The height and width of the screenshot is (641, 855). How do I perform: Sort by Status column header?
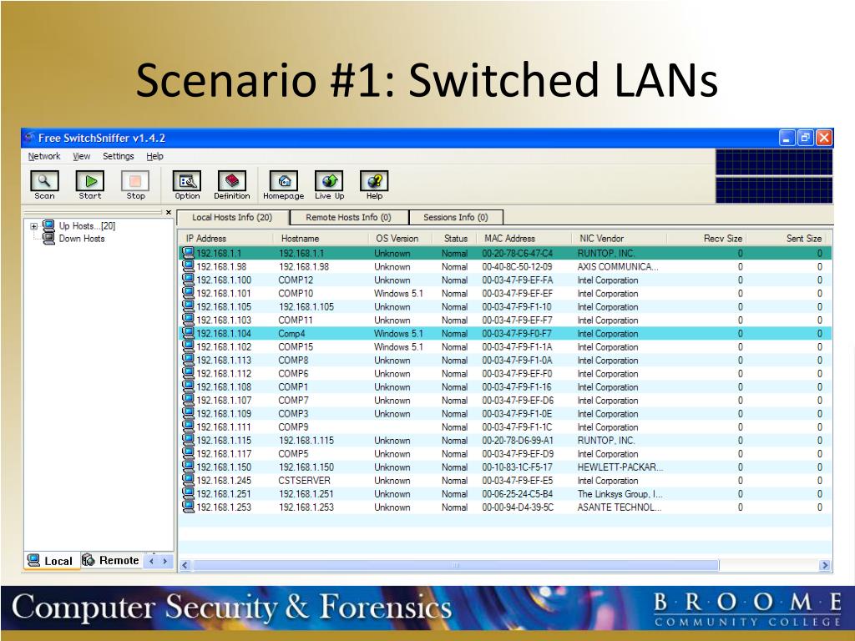click(x=454, y=238)
